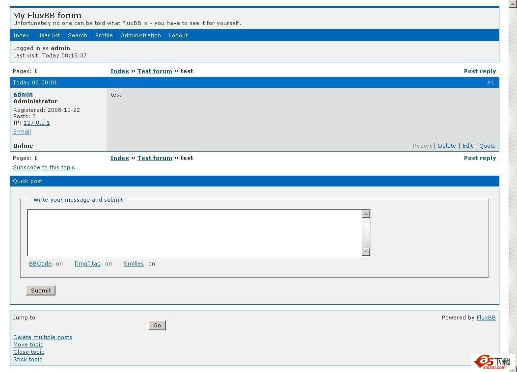Image resolution: width=517 pixels, height=372 pixels.
Task: Open Test forum in the bottom breadcrumb
Action: [x=155, y=158]
